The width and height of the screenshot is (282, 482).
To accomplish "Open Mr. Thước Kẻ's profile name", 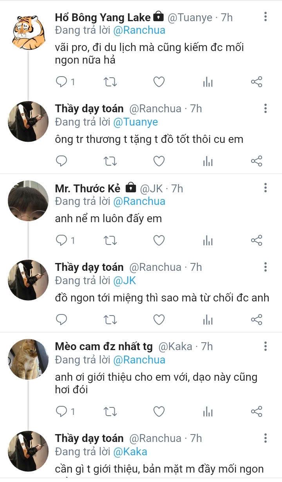I will 88,188.
